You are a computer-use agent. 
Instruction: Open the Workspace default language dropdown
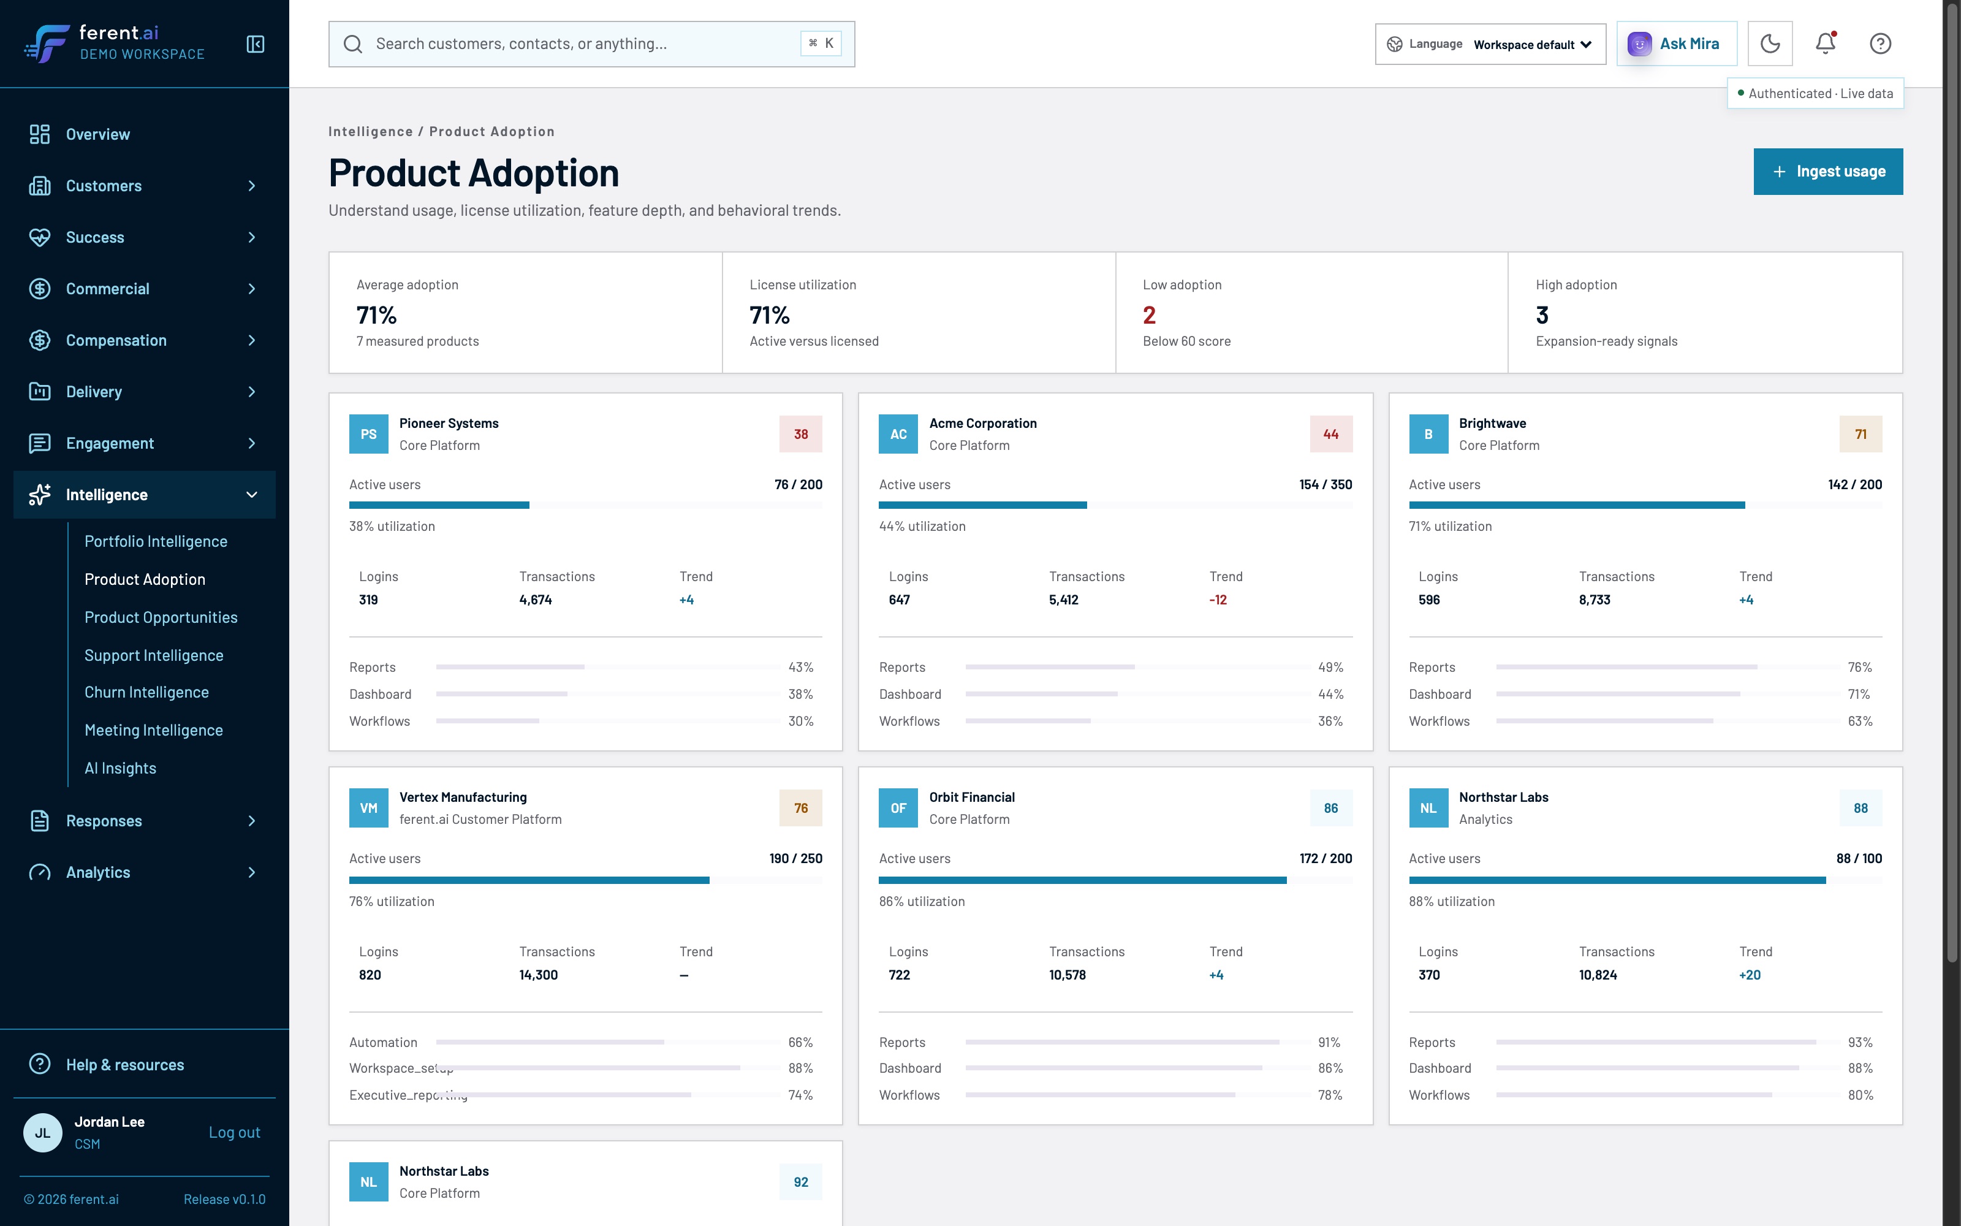[1532, 44]
